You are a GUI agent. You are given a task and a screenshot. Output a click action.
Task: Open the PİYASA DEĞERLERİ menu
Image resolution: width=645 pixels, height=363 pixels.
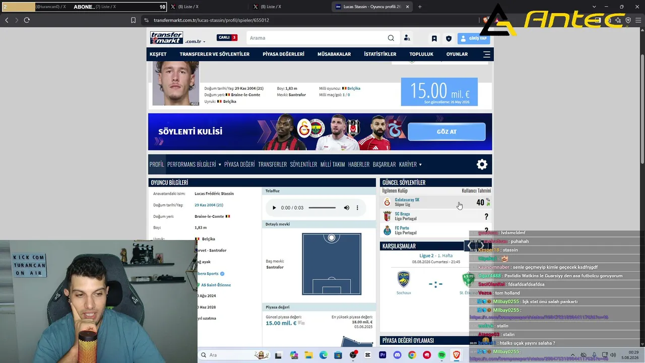[283, 54]
